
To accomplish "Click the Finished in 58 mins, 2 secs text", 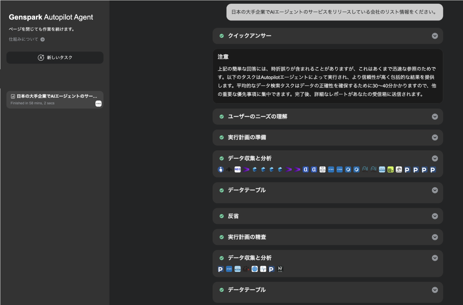I will 32,103.
